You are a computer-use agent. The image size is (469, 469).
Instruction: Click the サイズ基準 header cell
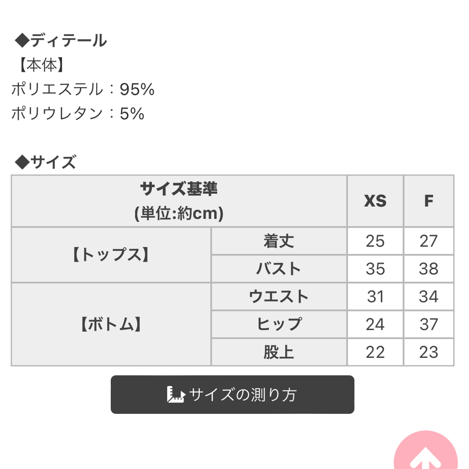[179, 201]
